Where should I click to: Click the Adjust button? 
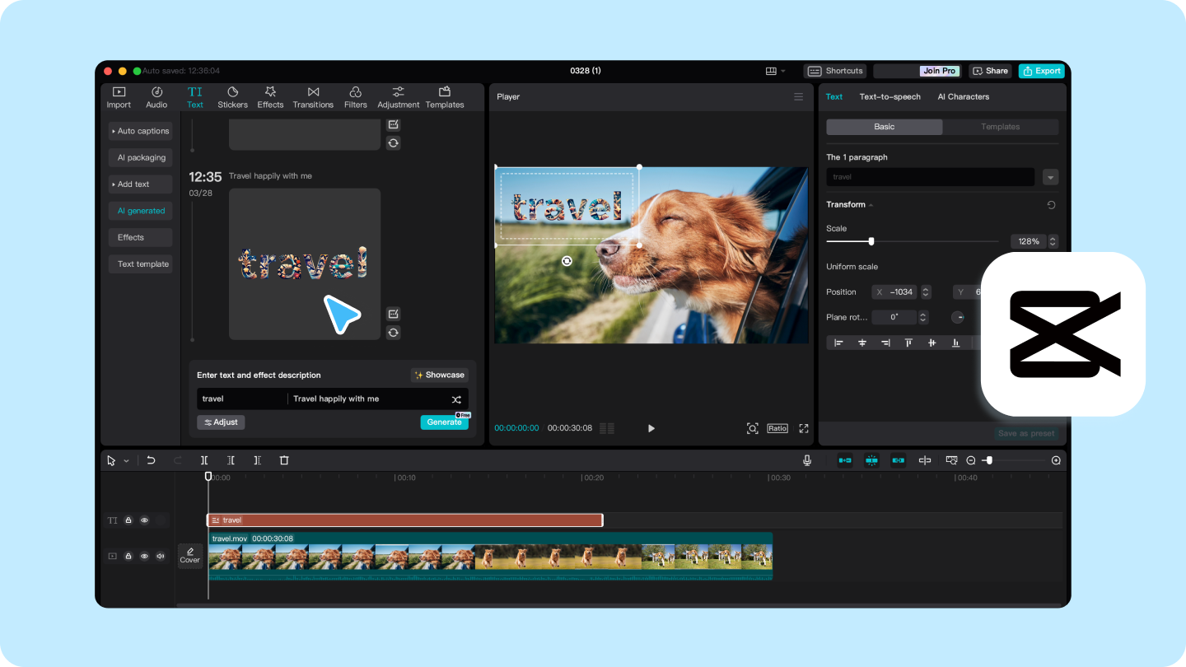(221, 422)
